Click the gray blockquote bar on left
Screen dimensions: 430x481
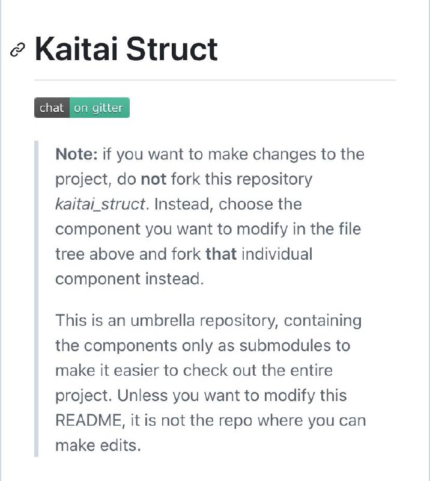coord(36,299)
